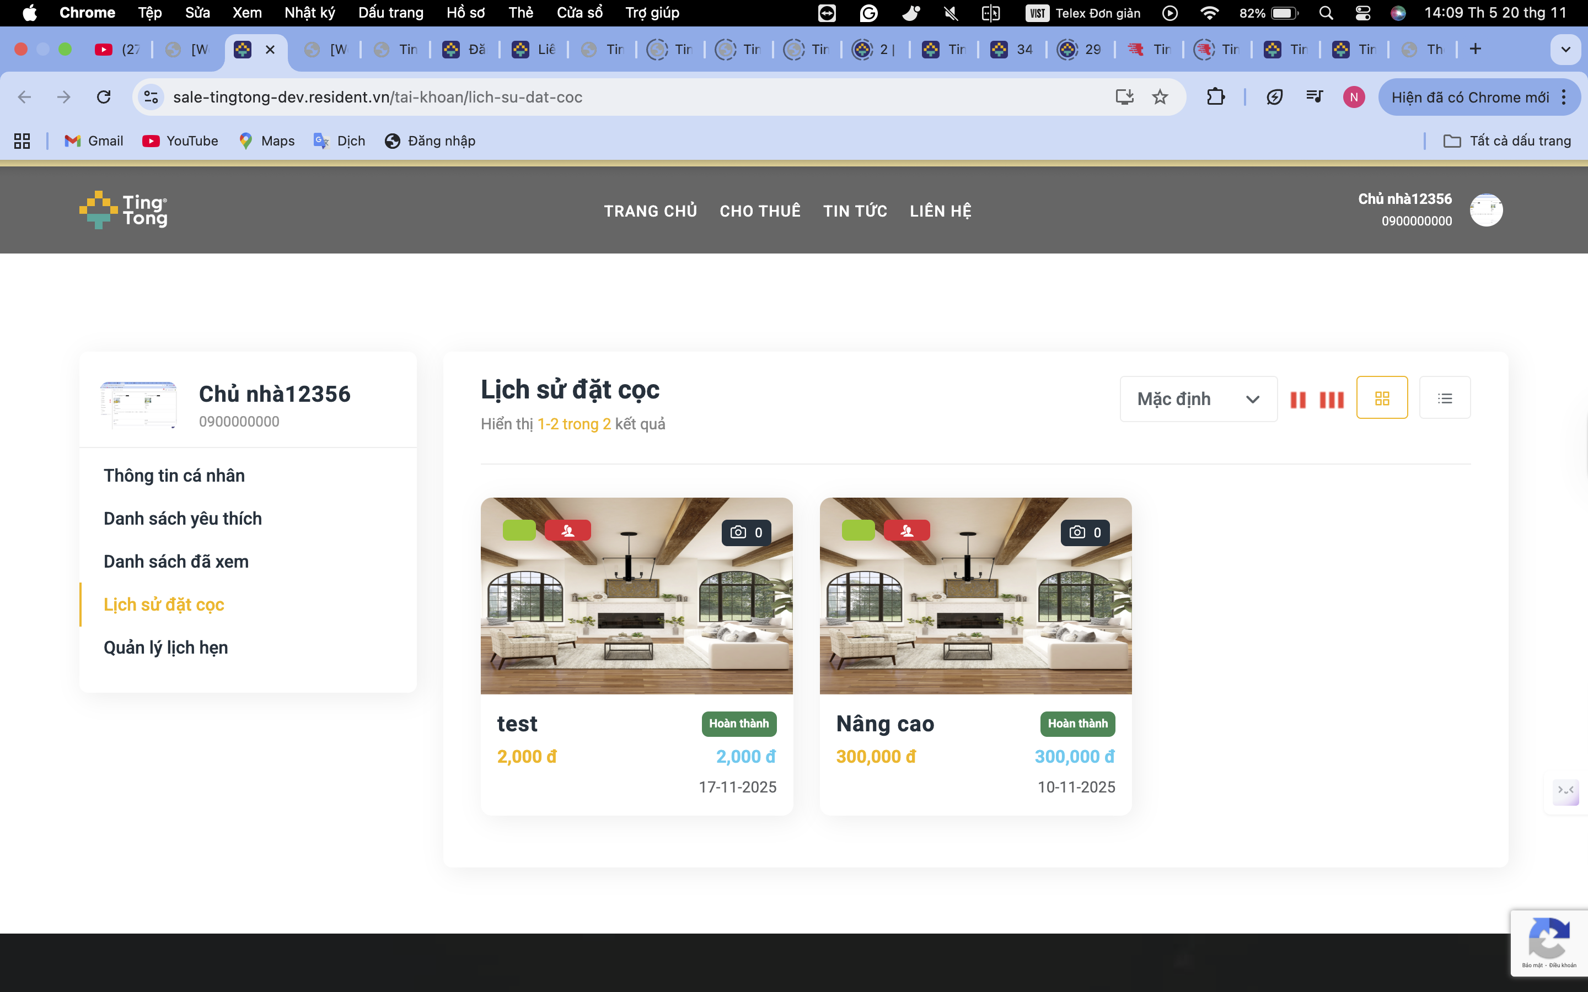Viewport: 1588px width, 992px height.
Task: Open the Nhật ký menu in menu bar
Action: coord(309,13)
